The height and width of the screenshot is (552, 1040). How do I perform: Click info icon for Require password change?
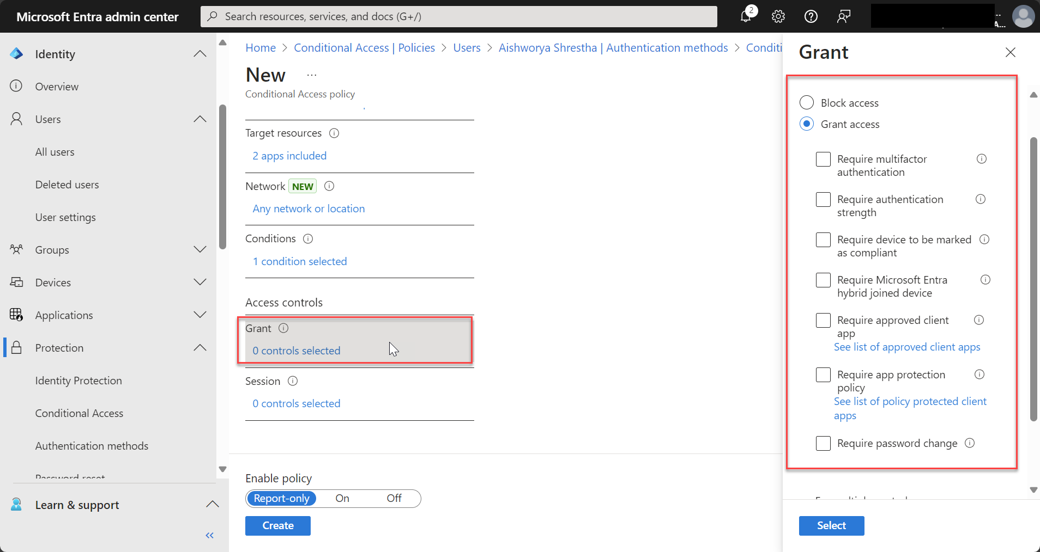pos(970,443)
